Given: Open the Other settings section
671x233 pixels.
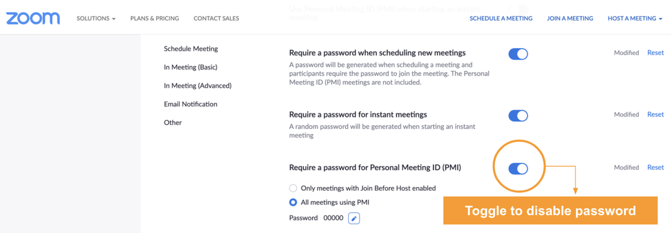Looking at the screenshot, I should 173,123.
